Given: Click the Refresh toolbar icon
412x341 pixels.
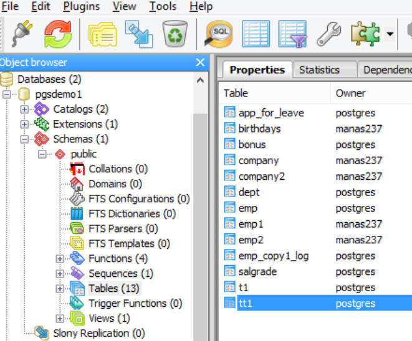Looking at the screenshot, I should pos(57,34).
